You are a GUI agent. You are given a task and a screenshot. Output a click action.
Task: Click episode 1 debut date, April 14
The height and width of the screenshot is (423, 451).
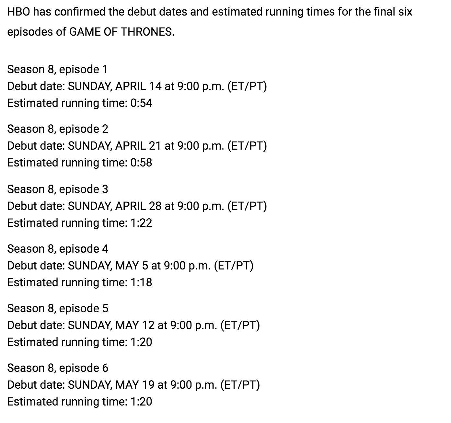point(137,86)
